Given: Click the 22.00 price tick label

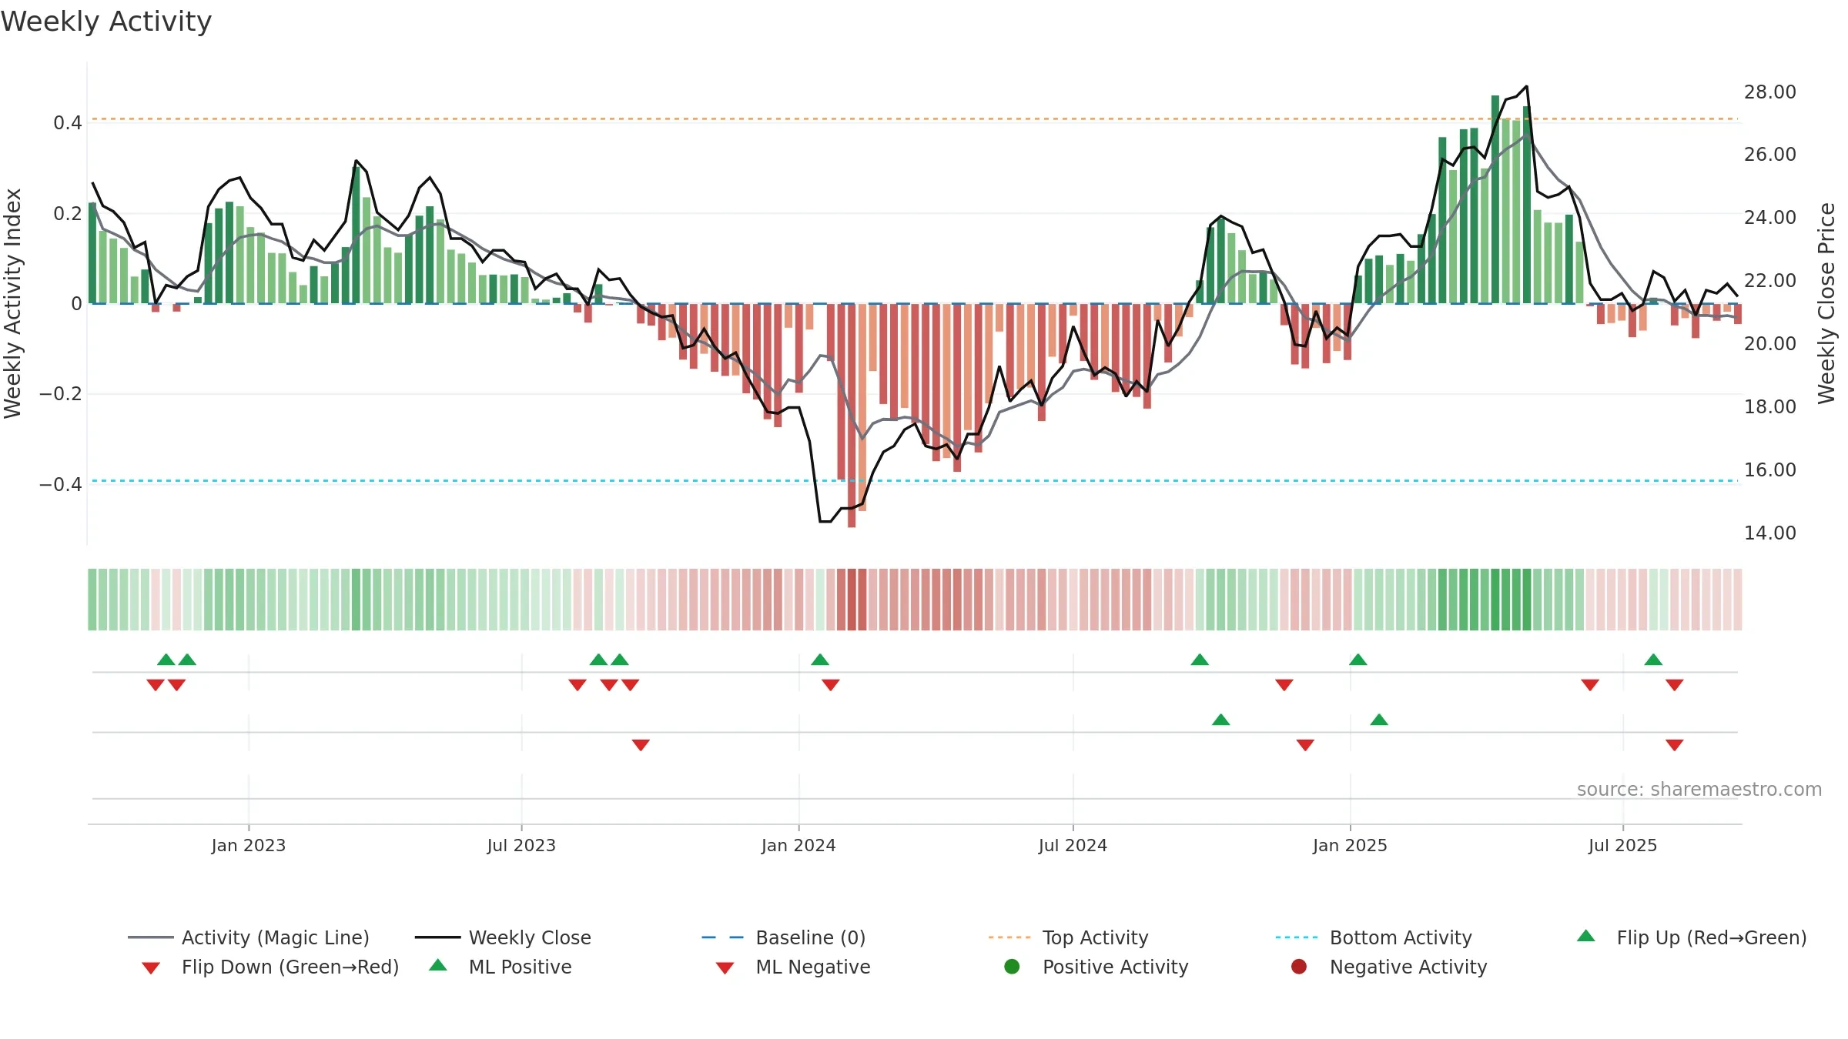Looking at the screenshot, I should pyautogui.click(x=1769, y=280).
